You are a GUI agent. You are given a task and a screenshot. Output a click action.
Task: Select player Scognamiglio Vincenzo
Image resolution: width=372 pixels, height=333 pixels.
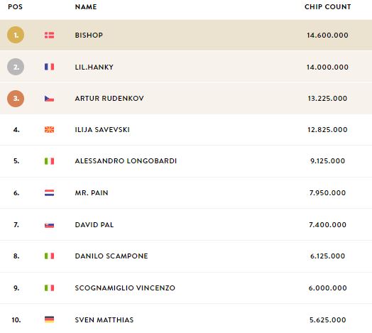click(125, 288)
